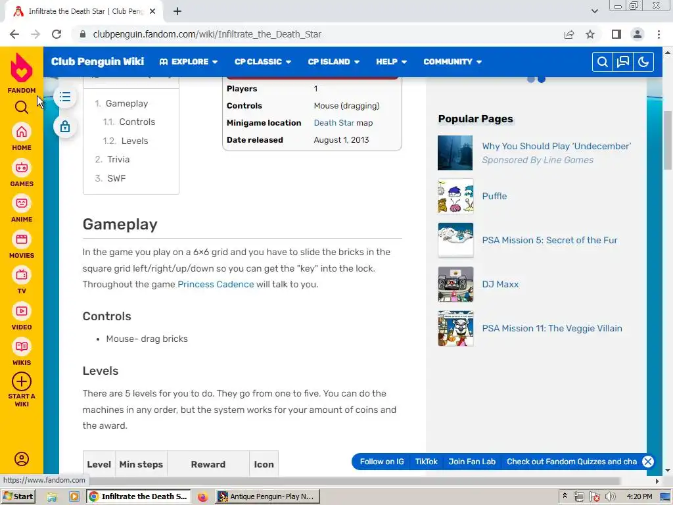Open the media player taskbar icon
The height and width of the screenshot is (505, 673).
74,497
